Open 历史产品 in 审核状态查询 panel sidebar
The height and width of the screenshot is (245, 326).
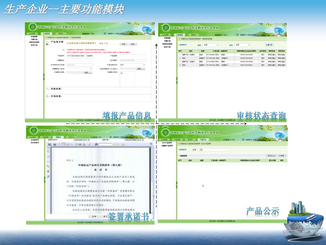click(x=167, y=47)
